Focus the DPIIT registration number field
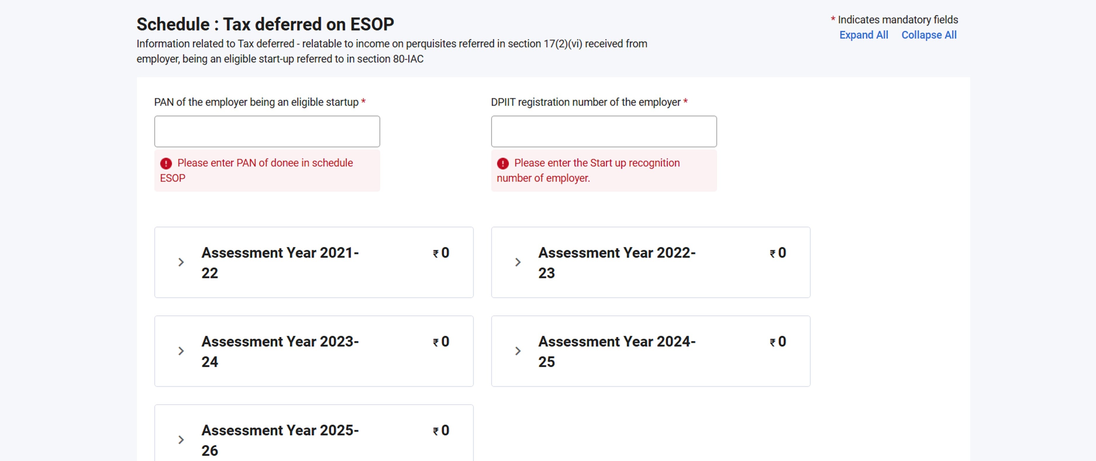This screenshot has width=1096, height=461. coord(603,131)
